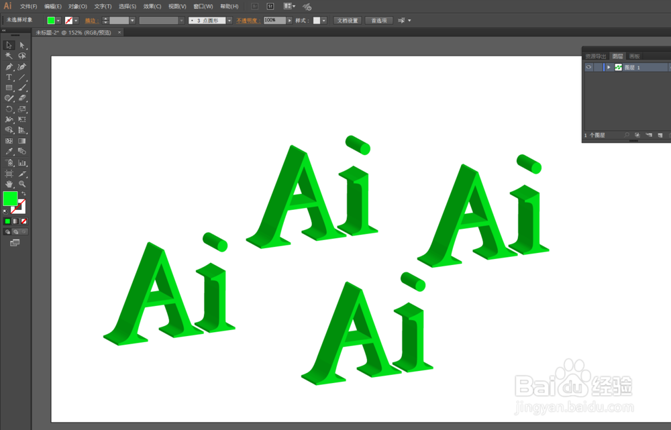Open the 窗口(W) menu
The height and width of the screenshot is (430, 671).
click(x=203, y=7)
